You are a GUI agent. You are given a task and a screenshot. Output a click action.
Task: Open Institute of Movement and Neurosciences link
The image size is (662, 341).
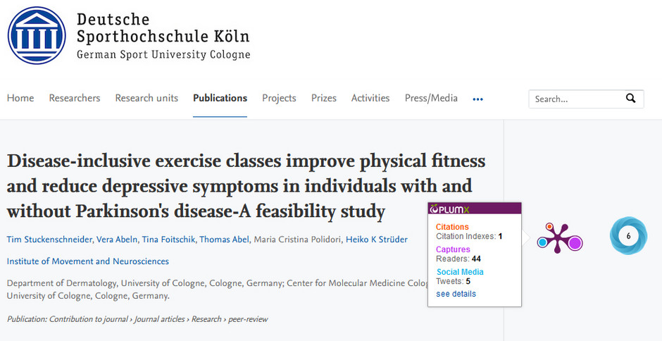point(88,261)
